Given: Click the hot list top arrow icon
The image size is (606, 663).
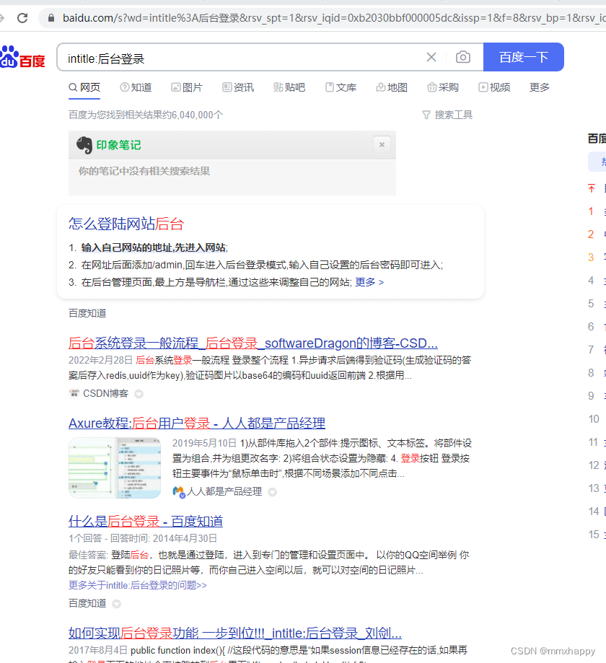Looking at the screenshot, I should (x=592, y=188).
